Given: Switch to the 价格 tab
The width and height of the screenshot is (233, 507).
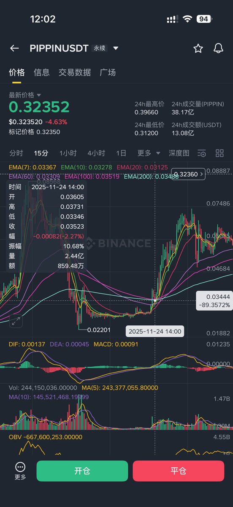Looking at the screenshot, I should (x=17, y=72).
